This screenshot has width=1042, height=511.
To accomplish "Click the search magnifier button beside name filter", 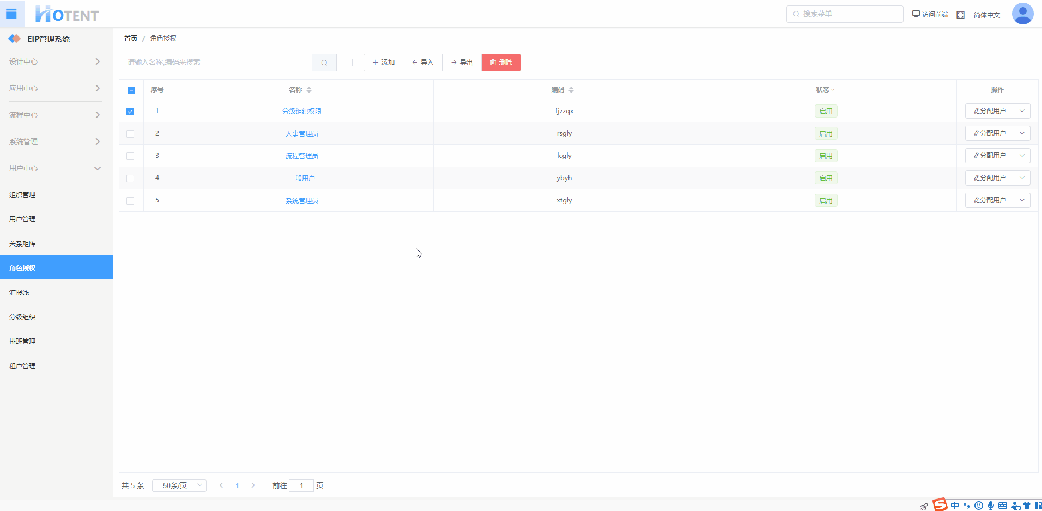I will click(x=324, y=63).
